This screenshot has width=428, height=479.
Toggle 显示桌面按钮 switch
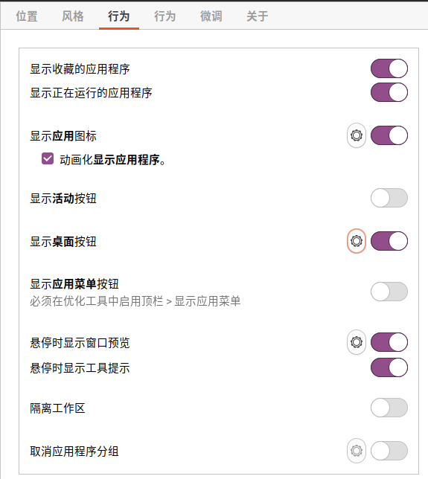pos(389,241)
